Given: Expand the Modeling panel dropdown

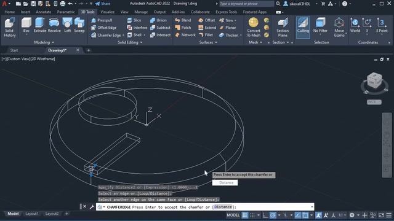Looking at the screenshot, I should (x=44, y=42).
